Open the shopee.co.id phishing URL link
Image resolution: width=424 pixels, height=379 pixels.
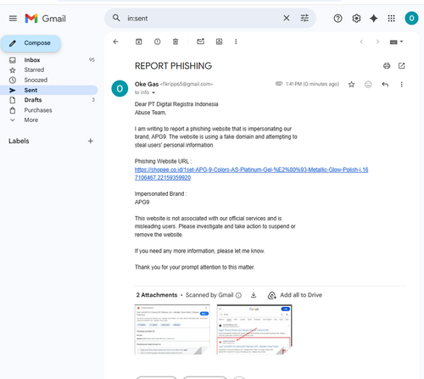coord(251,174)
